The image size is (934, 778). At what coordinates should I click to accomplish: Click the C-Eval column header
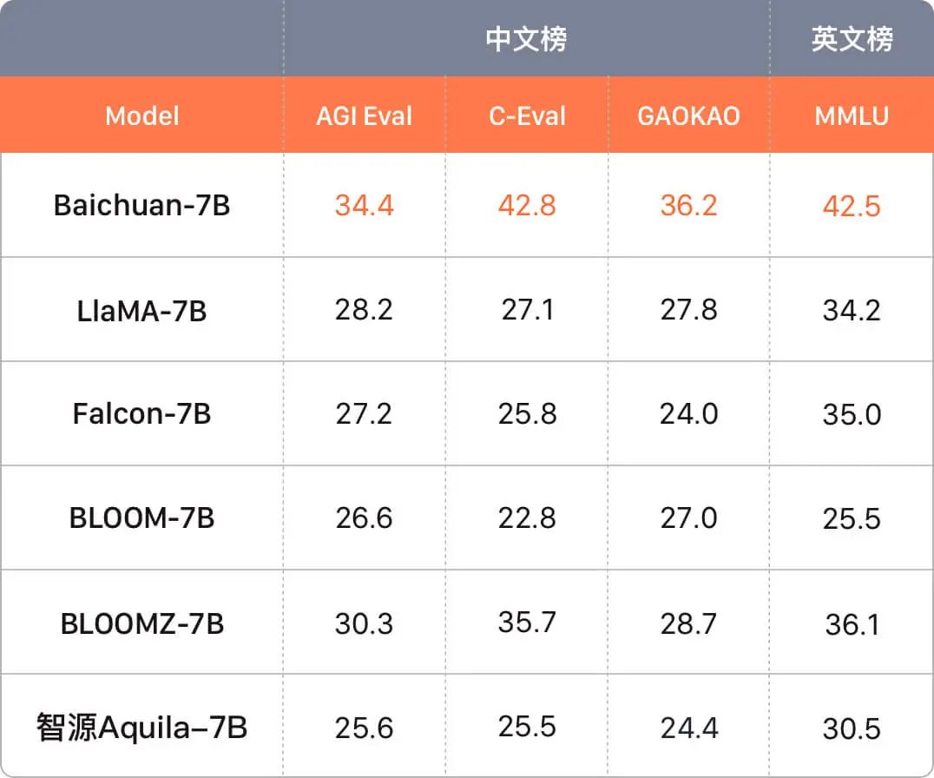pyautogui.click(x=527, y=115)
